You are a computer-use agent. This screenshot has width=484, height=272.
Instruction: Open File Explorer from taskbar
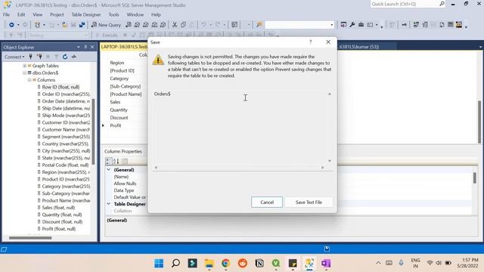pyautogui.click(x=209, y=264)
